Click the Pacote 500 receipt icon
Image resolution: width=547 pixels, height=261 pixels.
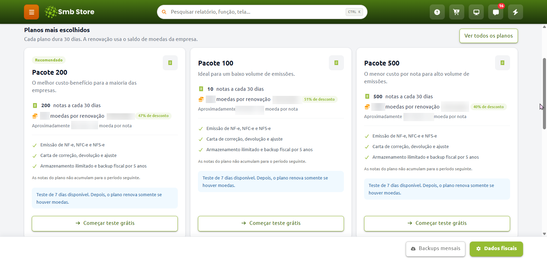tap(503, 63)
